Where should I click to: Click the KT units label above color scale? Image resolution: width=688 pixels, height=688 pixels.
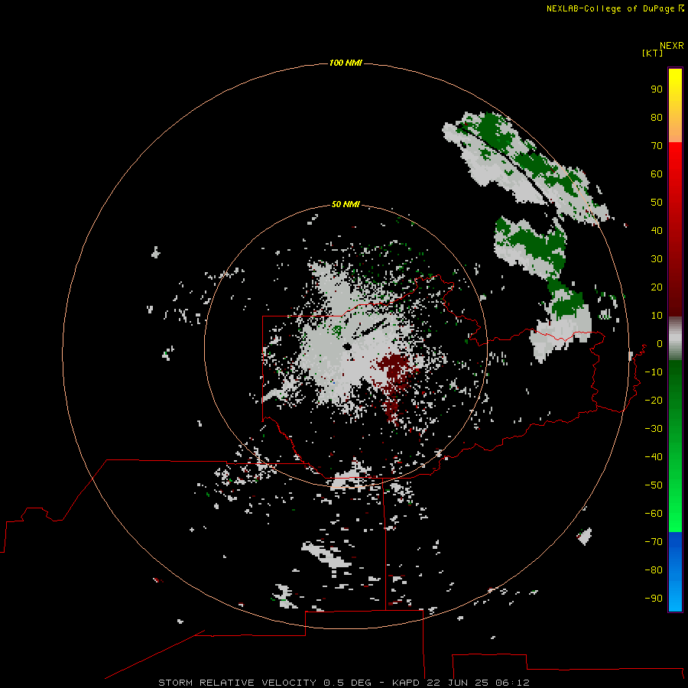(x=652, y=53)
